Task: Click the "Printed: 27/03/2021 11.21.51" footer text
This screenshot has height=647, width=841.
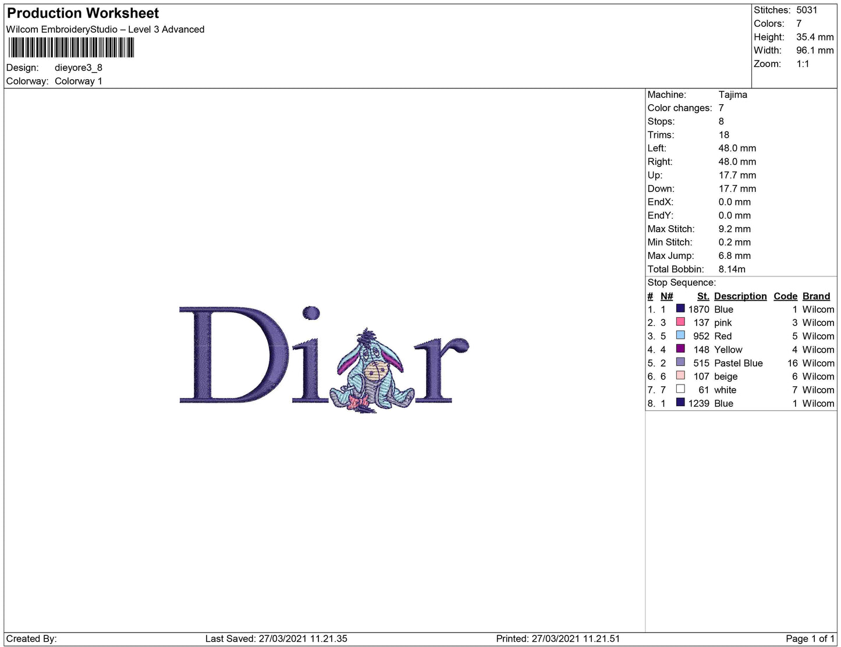Action: coord(558,639)
